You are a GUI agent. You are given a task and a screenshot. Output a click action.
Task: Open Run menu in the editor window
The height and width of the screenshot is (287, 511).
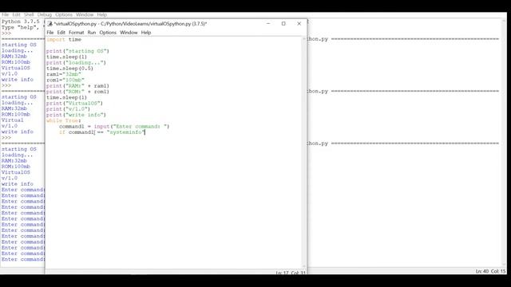pos(92,33)
